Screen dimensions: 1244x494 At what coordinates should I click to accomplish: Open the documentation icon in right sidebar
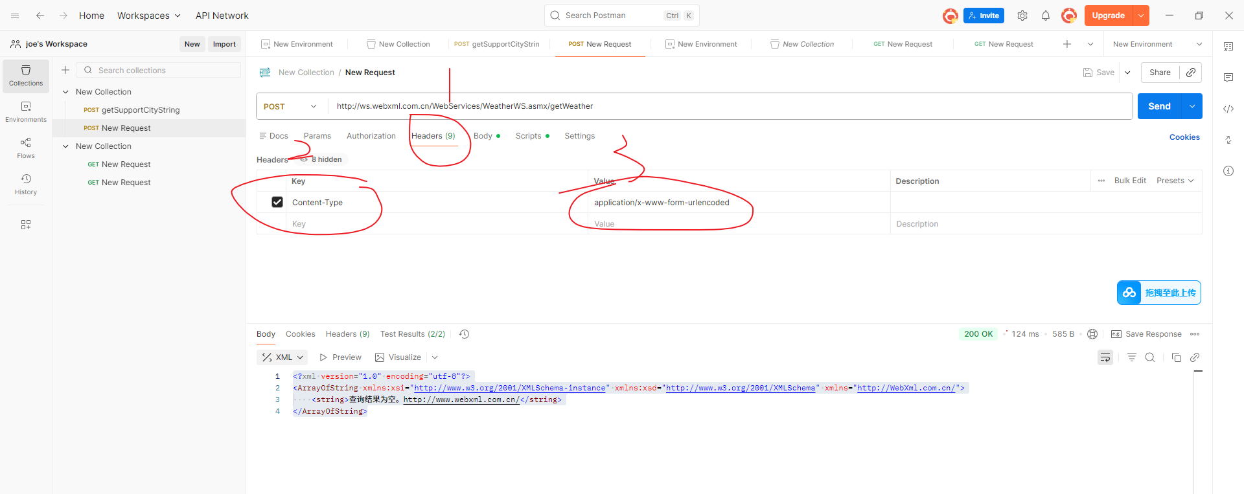(x=1228, y=47)
